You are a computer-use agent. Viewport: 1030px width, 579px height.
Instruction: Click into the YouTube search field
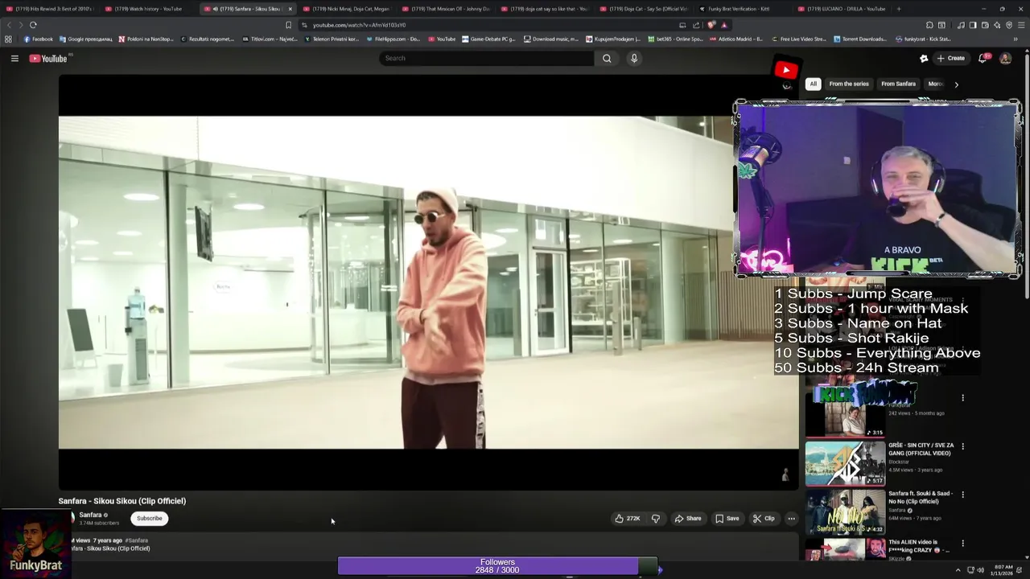click(487, 58)
